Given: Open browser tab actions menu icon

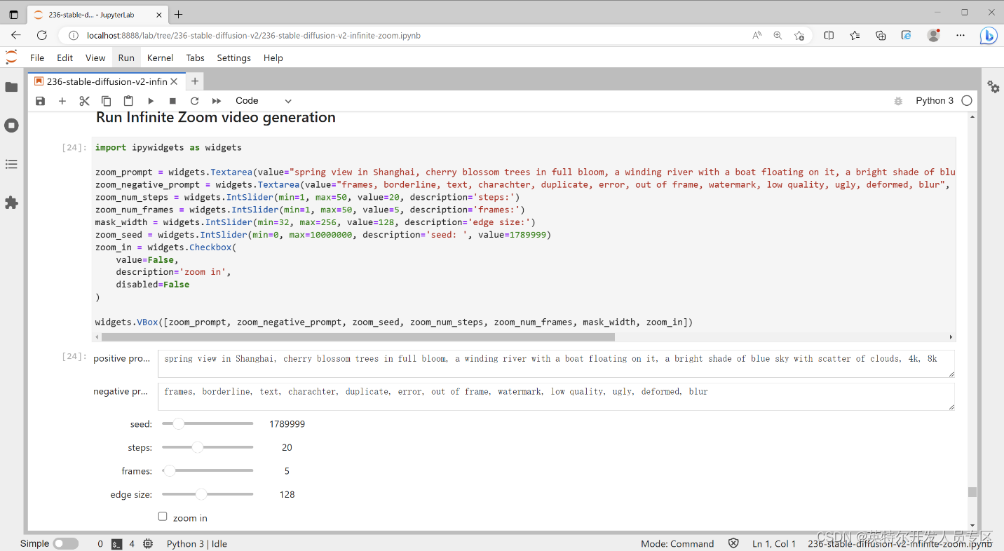Looking at the screenshot, I should coord(13,14).
